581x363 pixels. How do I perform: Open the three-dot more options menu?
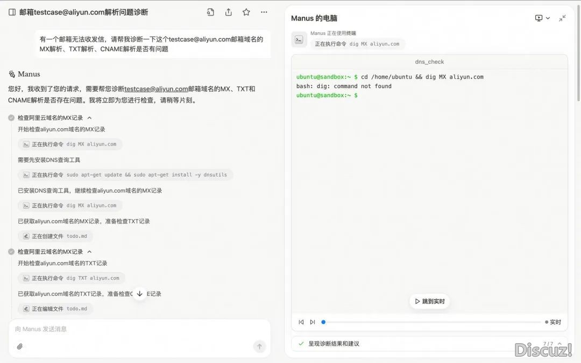point(264,12)
